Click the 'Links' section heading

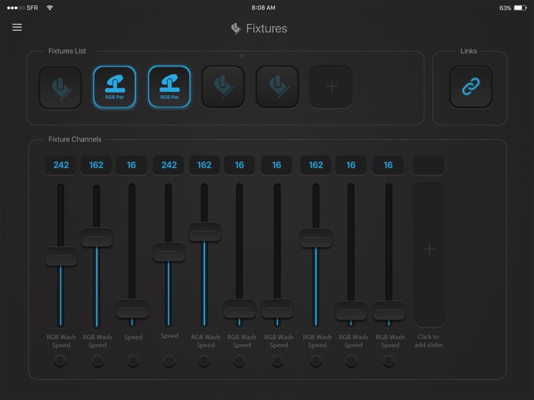point(468,51)
